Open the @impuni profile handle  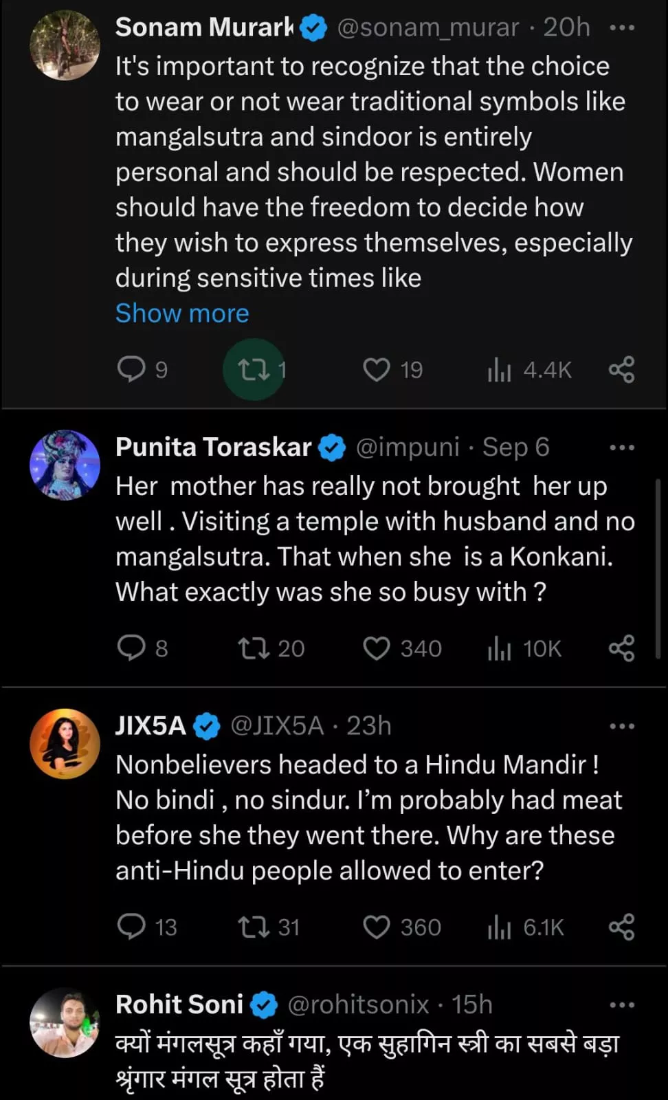pyautogui.click(x=407, y=447)
